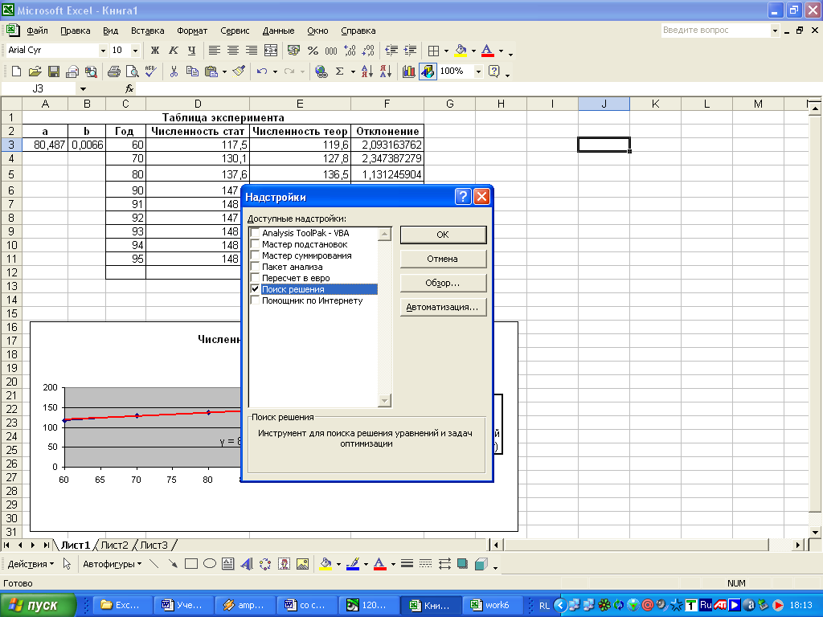Expand Borders dropdown arrow
Viewport: 823px width, 617px height.
tap(446, 51)
